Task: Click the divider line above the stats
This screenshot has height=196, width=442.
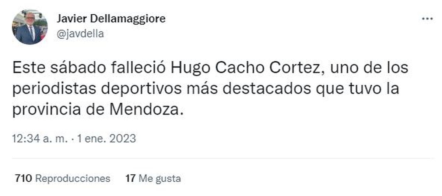Action: [x=223, y=158]
